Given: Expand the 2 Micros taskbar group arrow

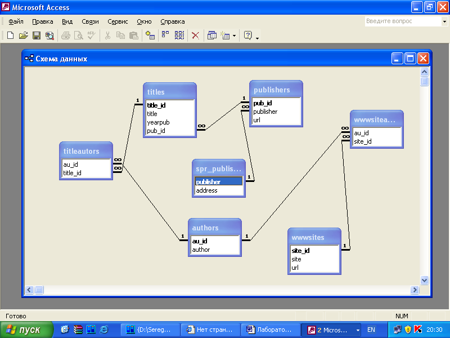Looking at the screenshot, I should click(x=358, y=330).
